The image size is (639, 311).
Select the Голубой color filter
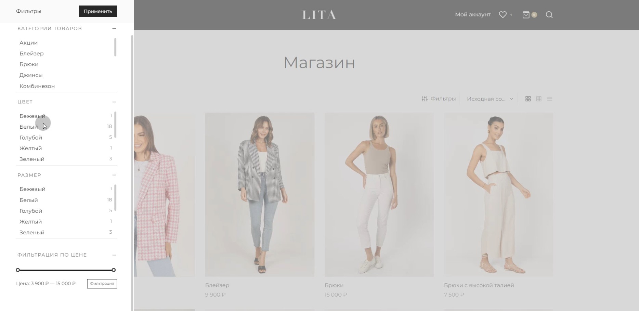pos(31,138)
